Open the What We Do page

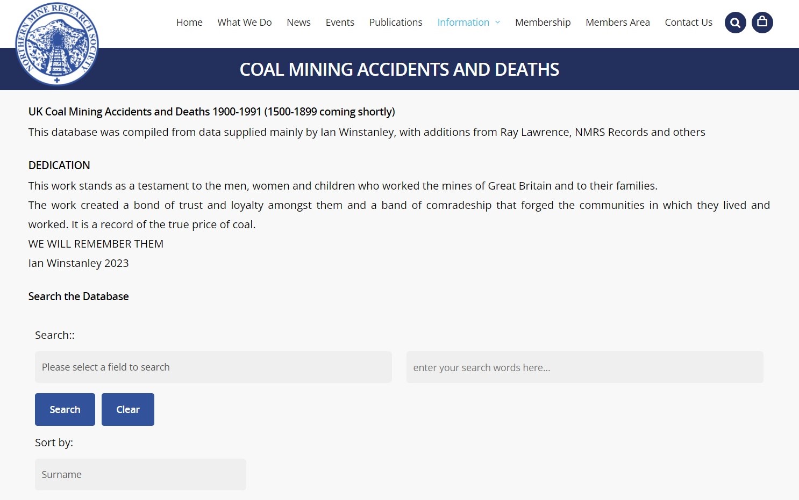(245, 23)
